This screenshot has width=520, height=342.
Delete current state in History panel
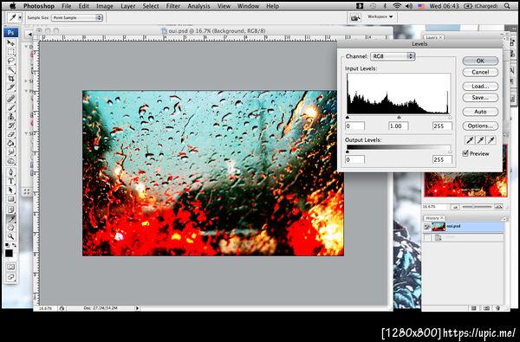(x=498, y=308)
